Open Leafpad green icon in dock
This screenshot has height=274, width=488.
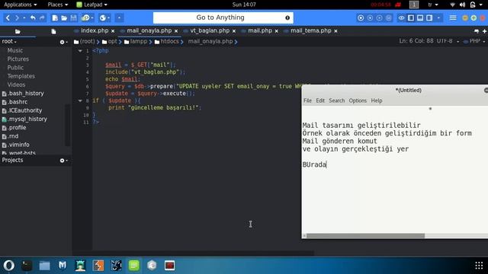[134, 266]
